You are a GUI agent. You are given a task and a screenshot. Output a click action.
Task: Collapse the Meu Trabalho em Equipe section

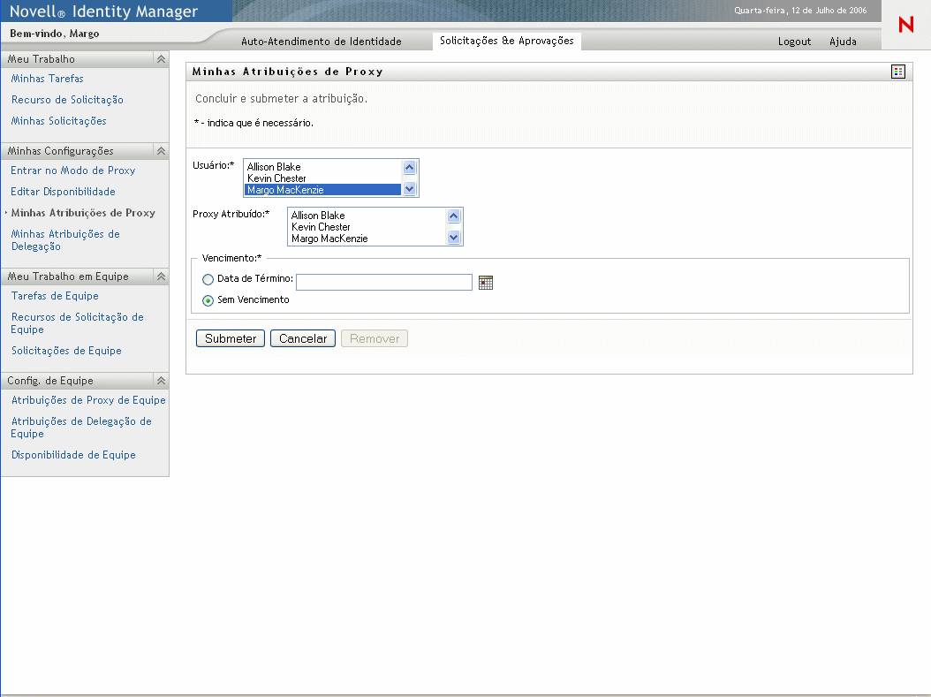click(x=161, y=277)
